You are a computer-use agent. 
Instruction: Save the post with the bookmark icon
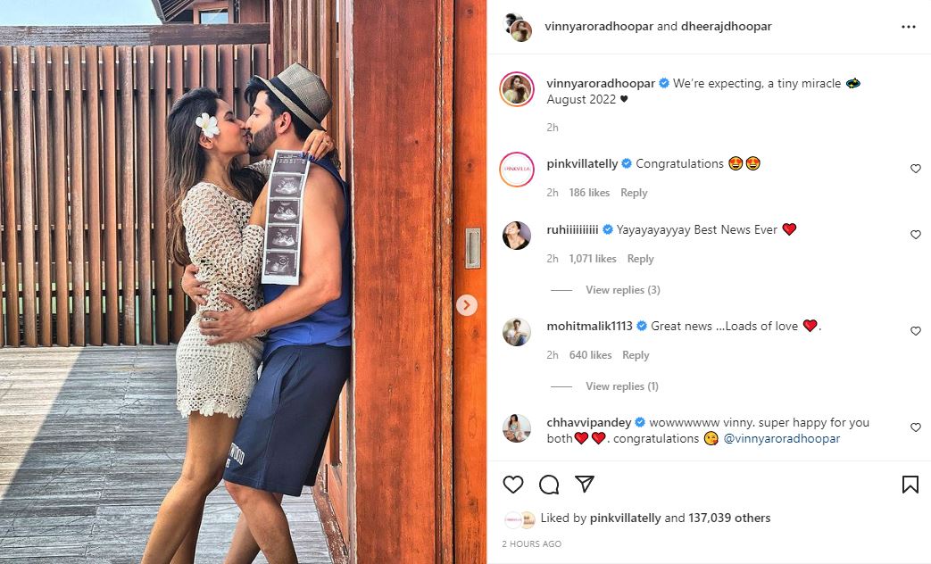point(910,485)
